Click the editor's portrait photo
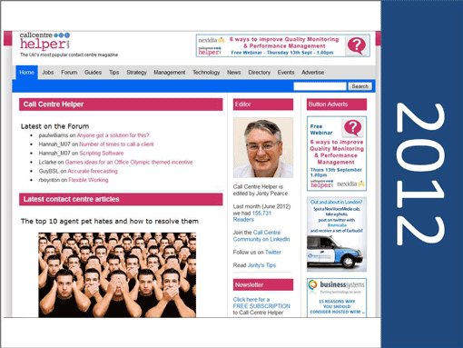The width and height of the screenshot is (463, 348). 263,147
